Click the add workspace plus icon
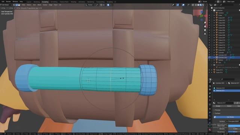Image resolution: width=240 pixels, height=135 pixels. coord(115,2)
